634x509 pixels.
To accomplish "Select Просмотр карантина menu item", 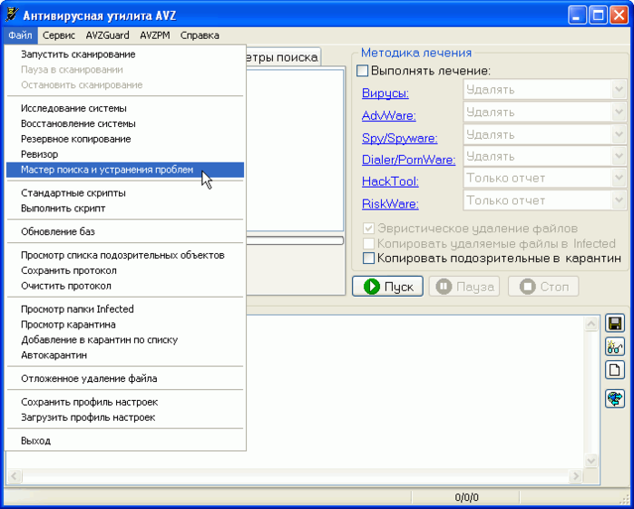I will [125, 325].
